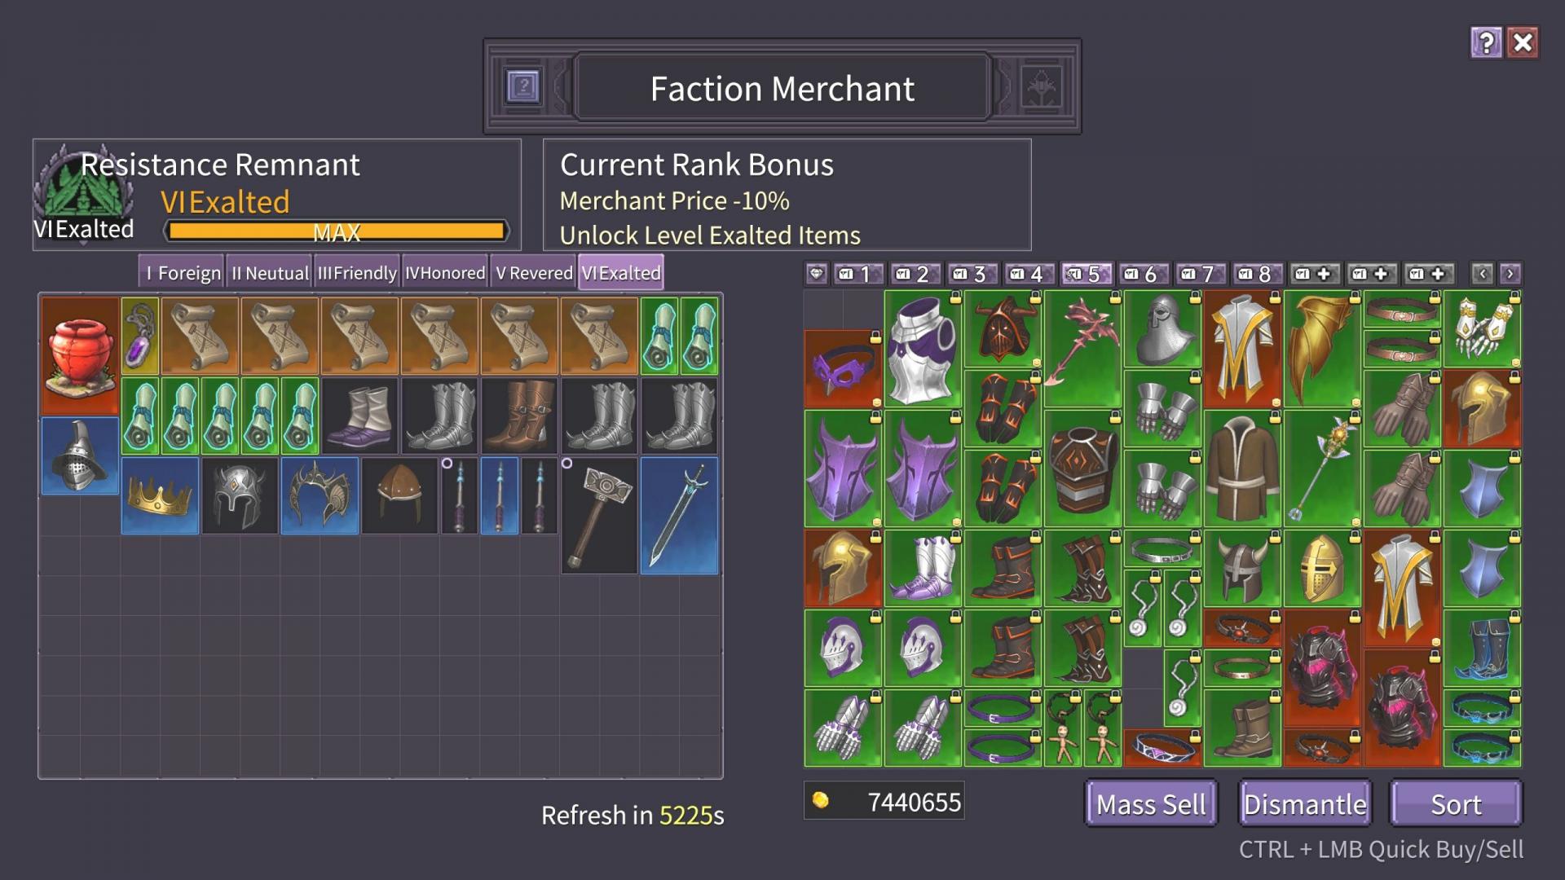Click the Mass Sell button
Viewport: 1565px width, 880px height.
[x=1151, y=804]
